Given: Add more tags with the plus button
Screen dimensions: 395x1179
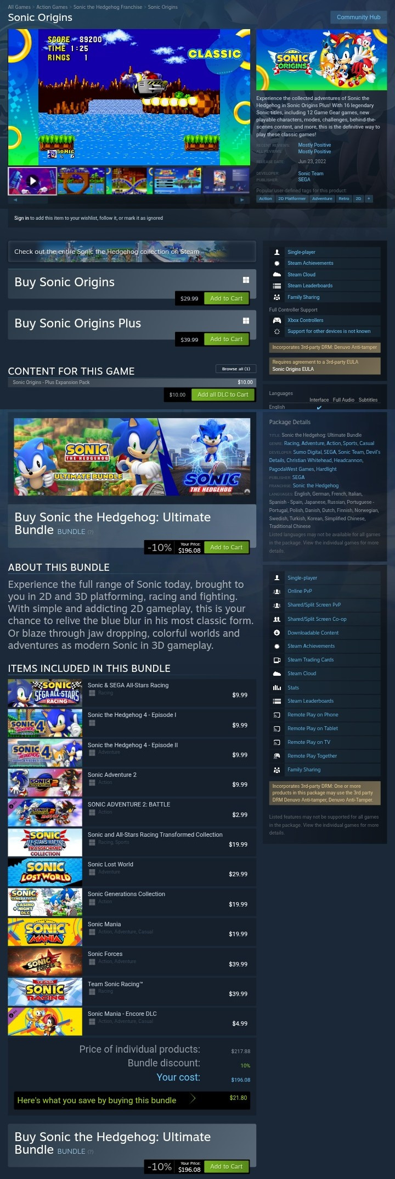Looking at the screenshot, I should pos(369,199).
